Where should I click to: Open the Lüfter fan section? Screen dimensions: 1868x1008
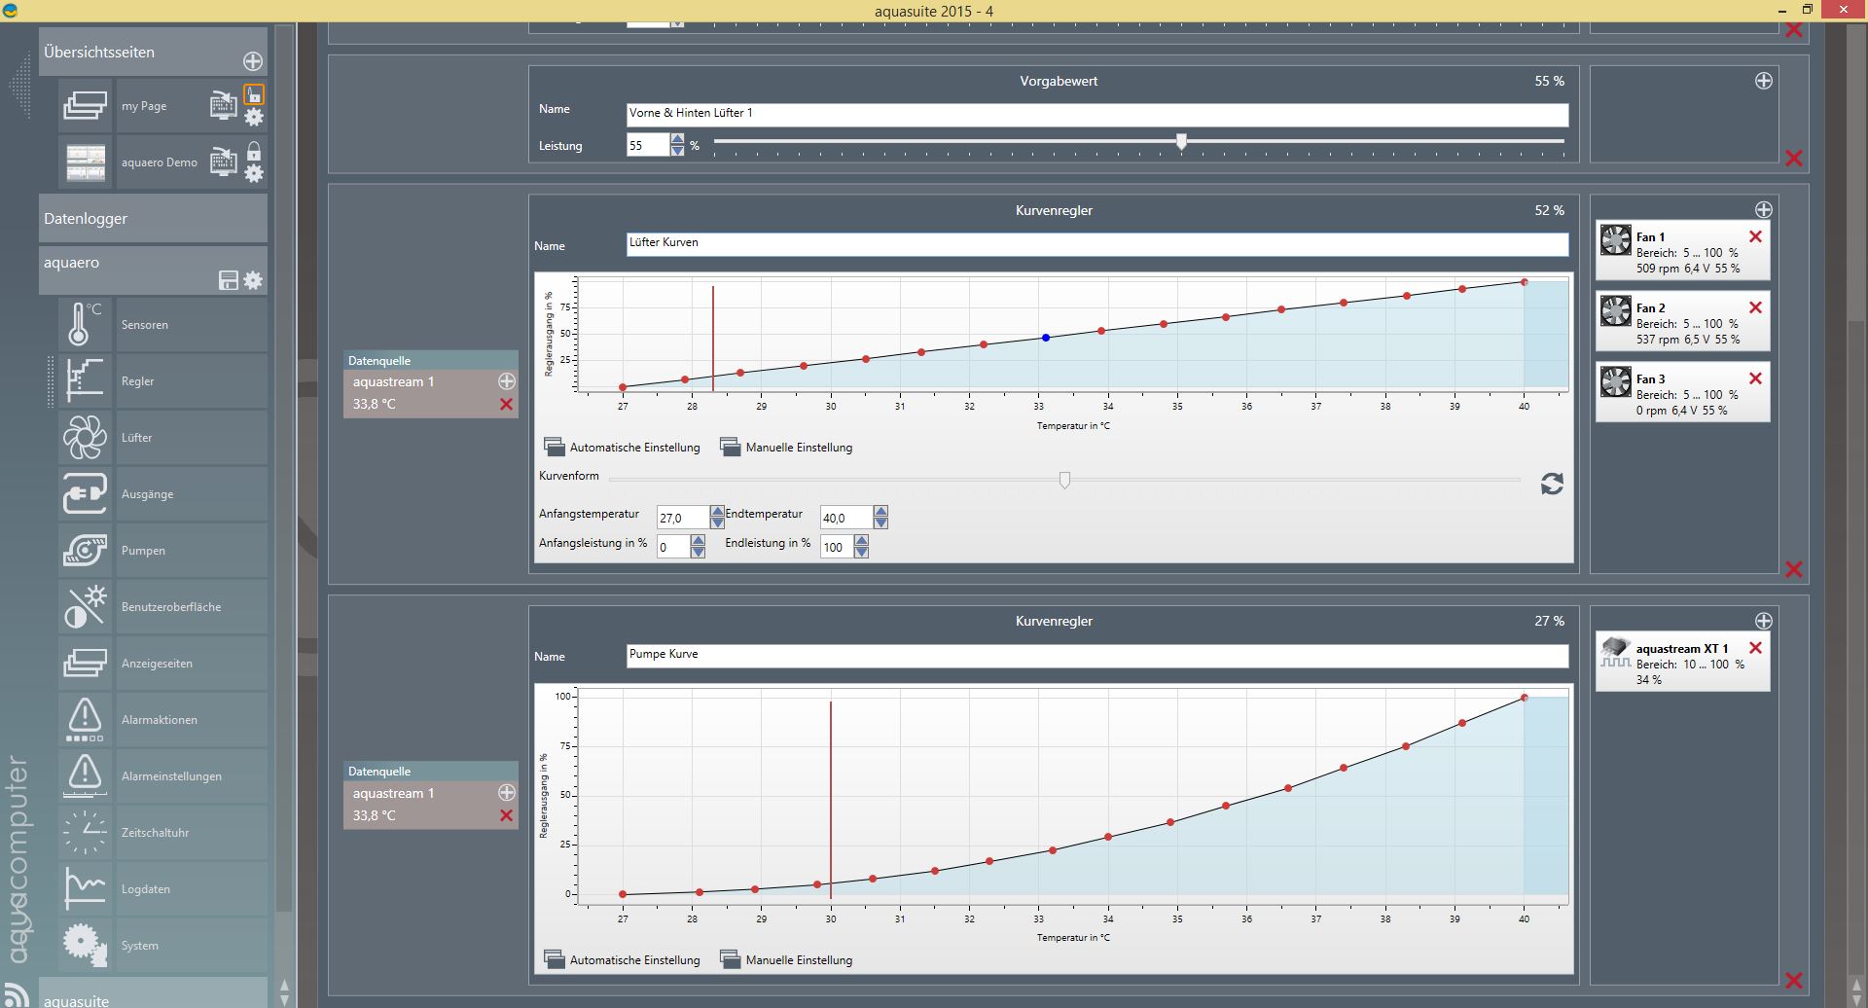[85, 437]
